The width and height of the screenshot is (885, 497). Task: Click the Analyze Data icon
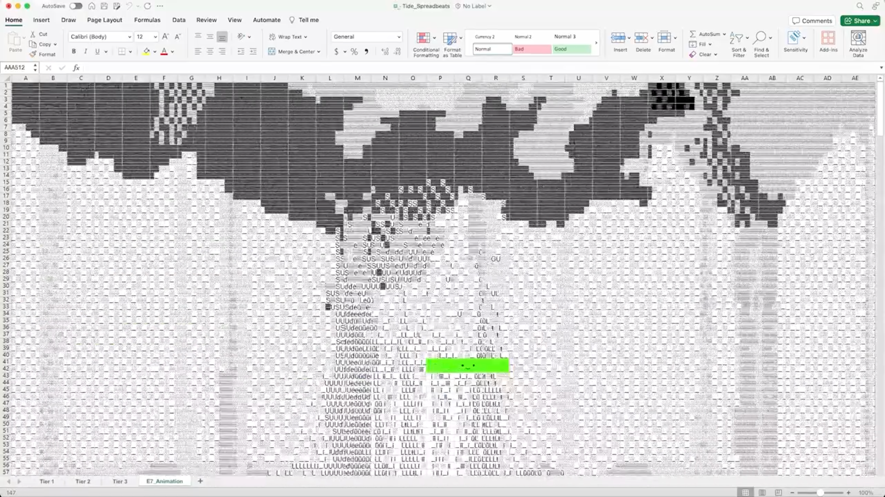(858, 38)
